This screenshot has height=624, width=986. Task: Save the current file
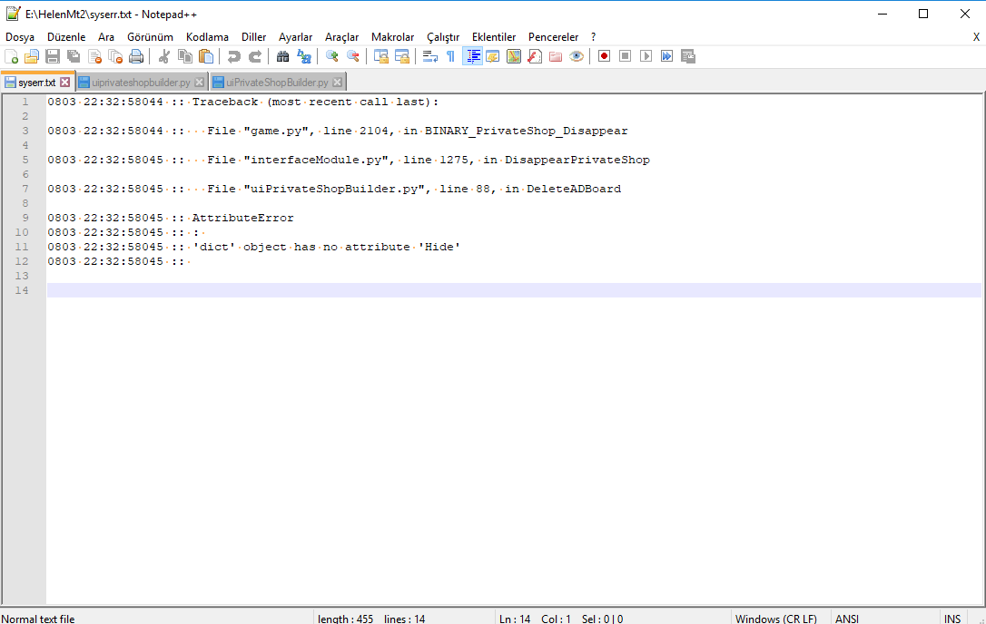pos(53,56)
